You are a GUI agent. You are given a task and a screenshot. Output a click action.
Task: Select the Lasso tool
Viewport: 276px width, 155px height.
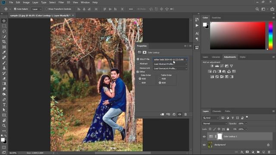tap(4, 31)
